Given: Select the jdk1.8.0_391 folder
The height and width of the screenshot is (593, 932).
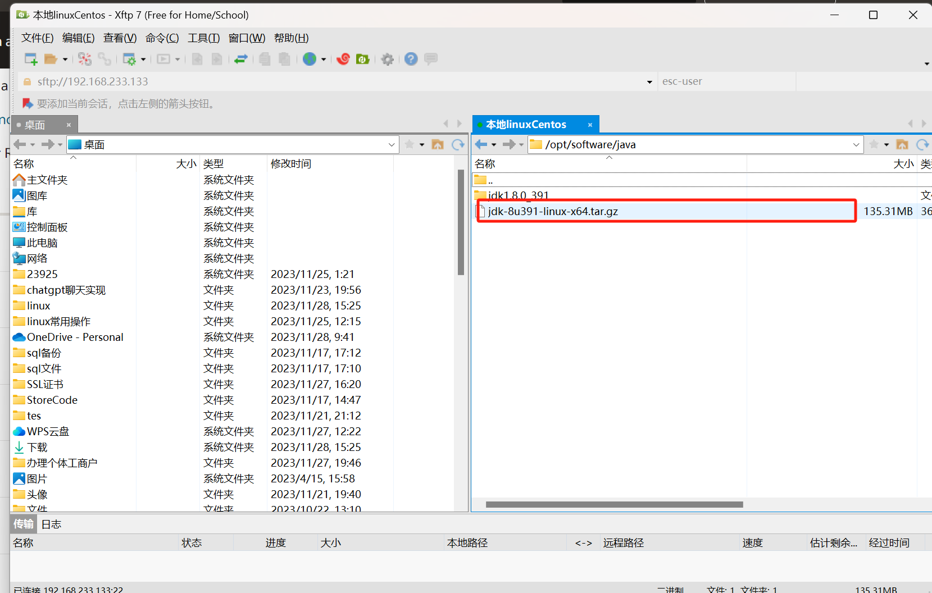Looking at the screenshot, I should 702,195.
